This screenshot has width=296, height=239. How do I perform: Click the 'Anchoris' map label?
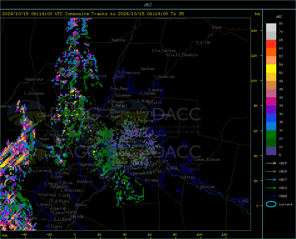[85, 181]
